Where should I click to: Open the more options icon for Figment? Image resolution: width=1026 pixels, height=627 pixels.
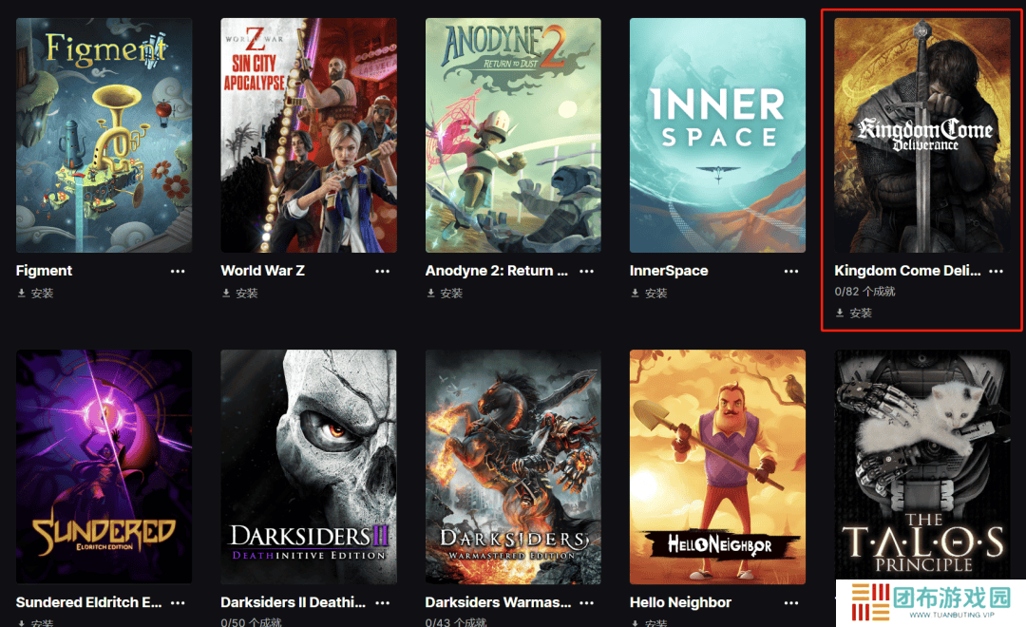pyautogui.click(x=178, y=271)
